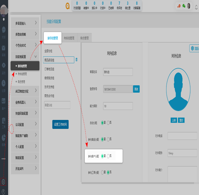Viewport: 199px width, 195px height.
Task: Expand the 智能推广辅助 menu
Action: (x=25, y=135)
